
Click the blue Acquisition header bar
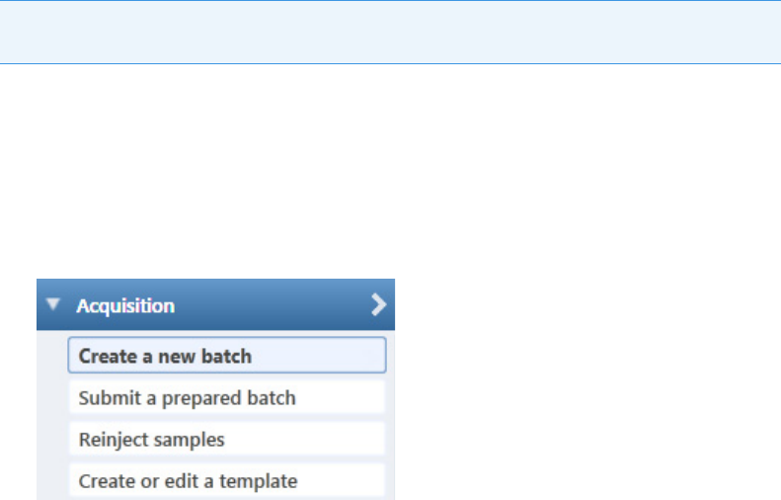(x=215, y=304)
